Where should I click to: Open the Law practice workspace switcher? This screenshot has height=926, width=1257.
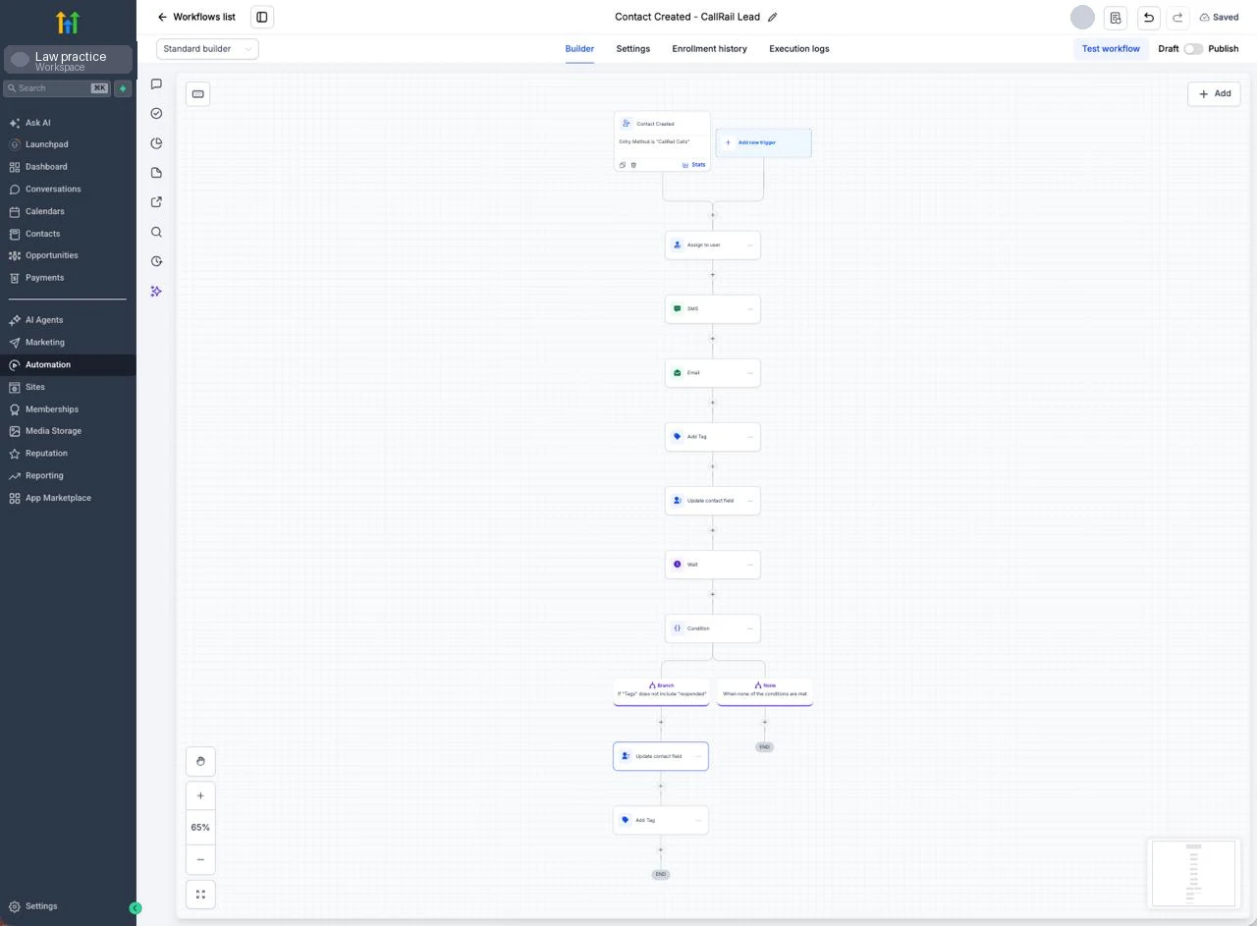[68, 60]
